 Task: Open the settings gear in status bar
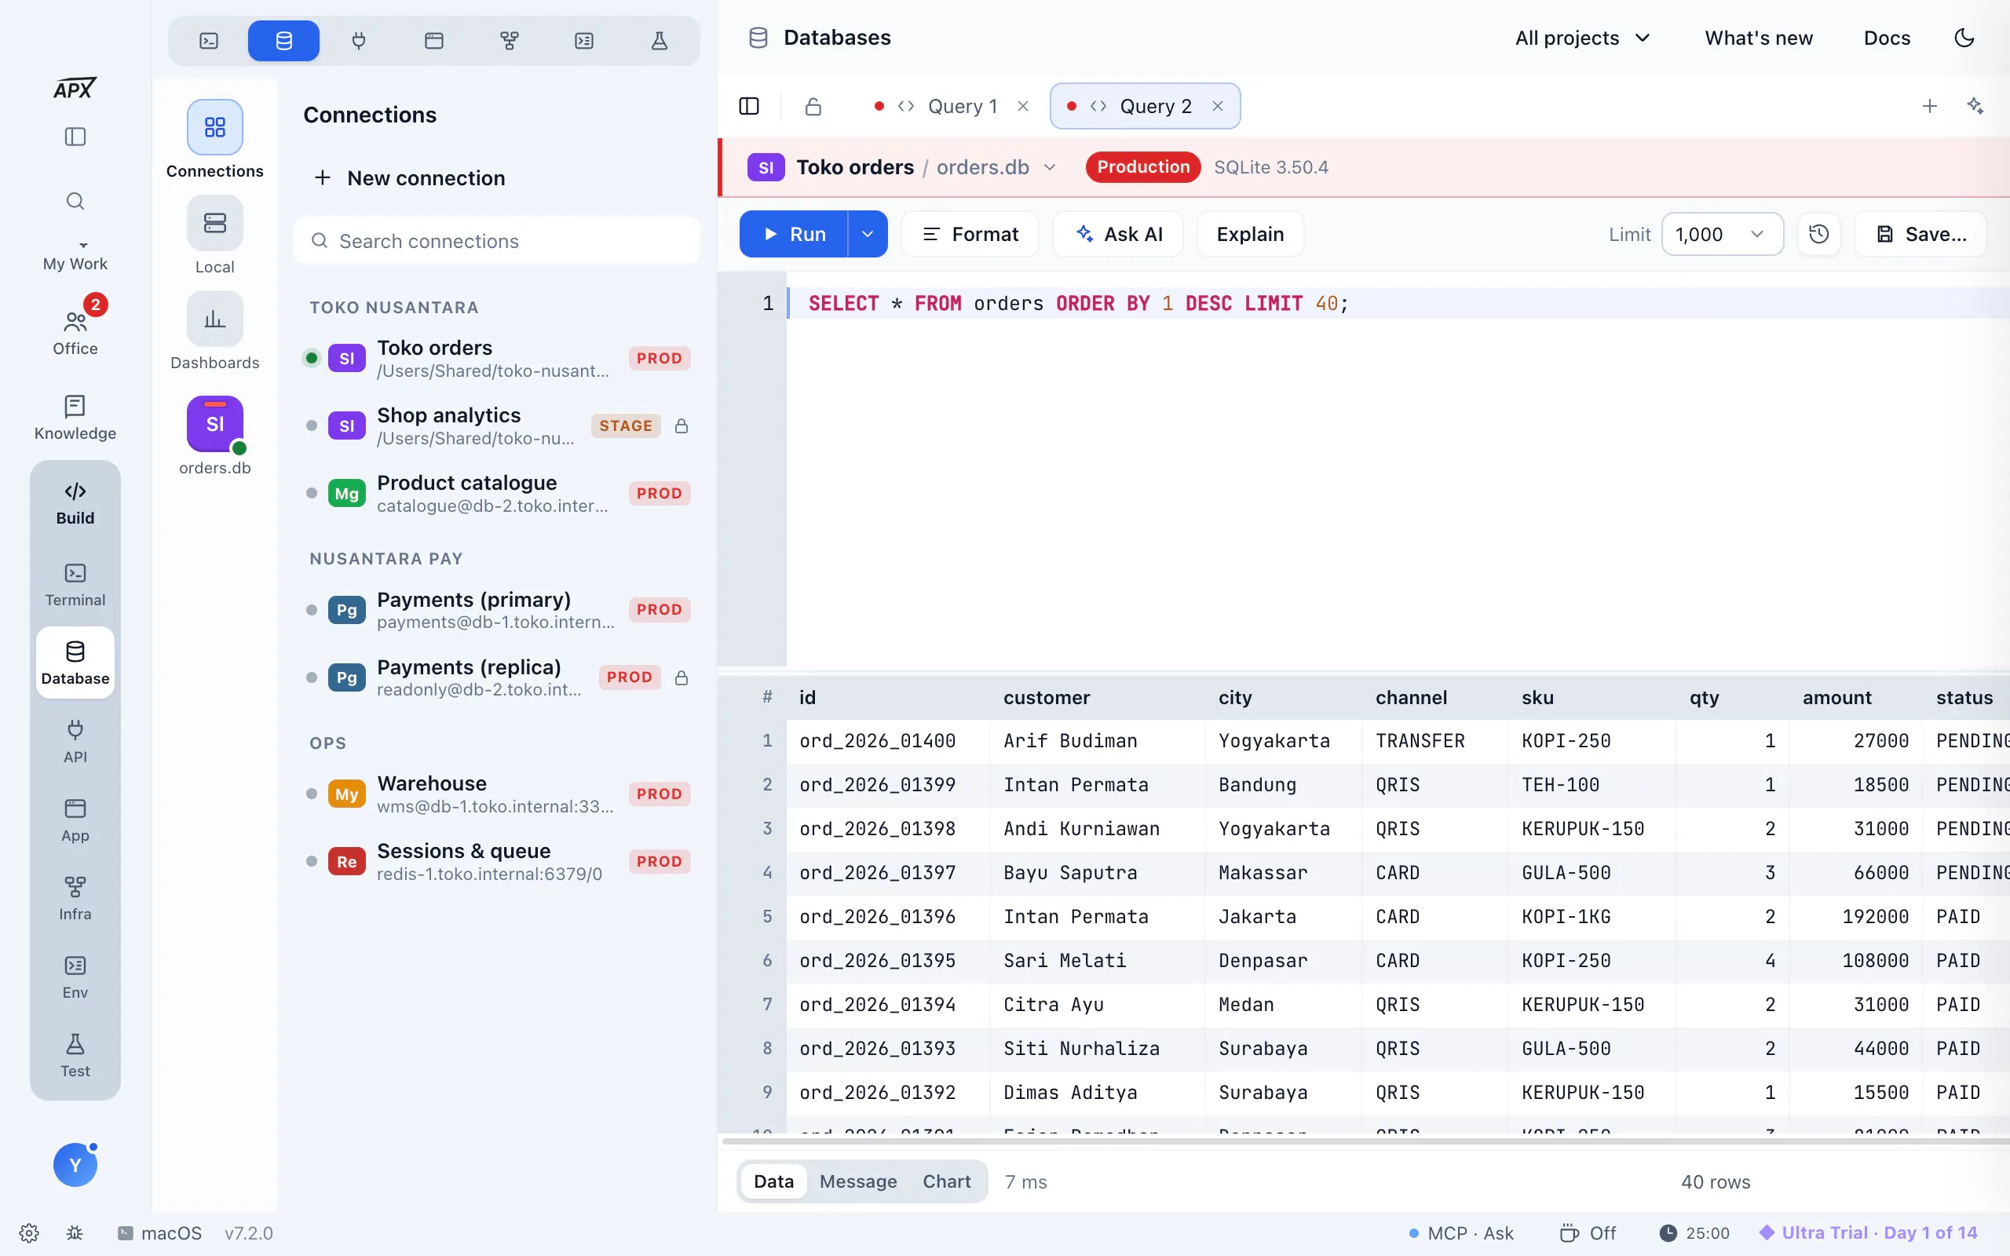29,1232
